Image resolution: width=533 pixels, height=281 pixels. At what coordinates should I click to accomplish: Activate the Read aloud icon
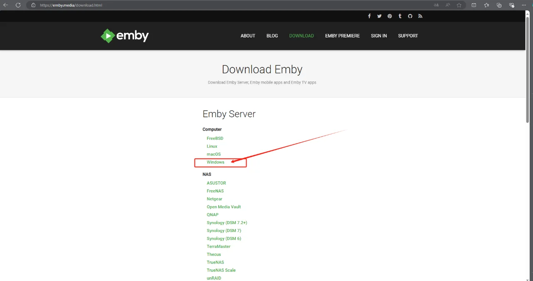click(x=448, y=5)
